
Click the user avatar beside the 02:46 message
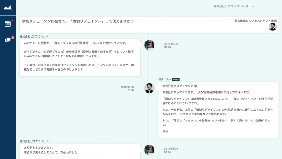(x=149, y=45)
